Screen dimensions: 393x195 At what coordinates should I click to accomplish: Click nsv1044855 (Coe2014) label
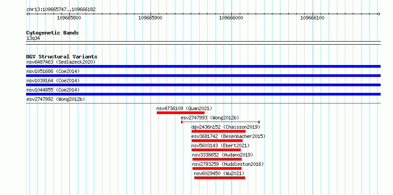(53, 90)
